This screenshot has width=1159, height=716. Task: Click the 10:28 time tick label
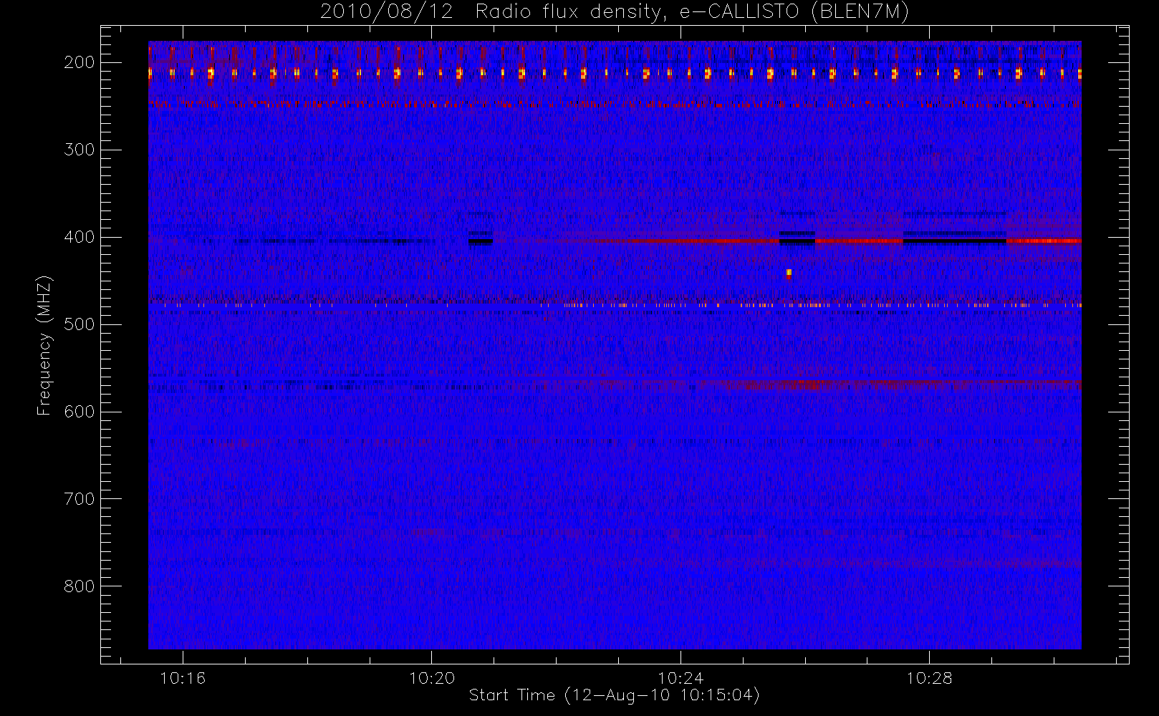coord(929,678)
